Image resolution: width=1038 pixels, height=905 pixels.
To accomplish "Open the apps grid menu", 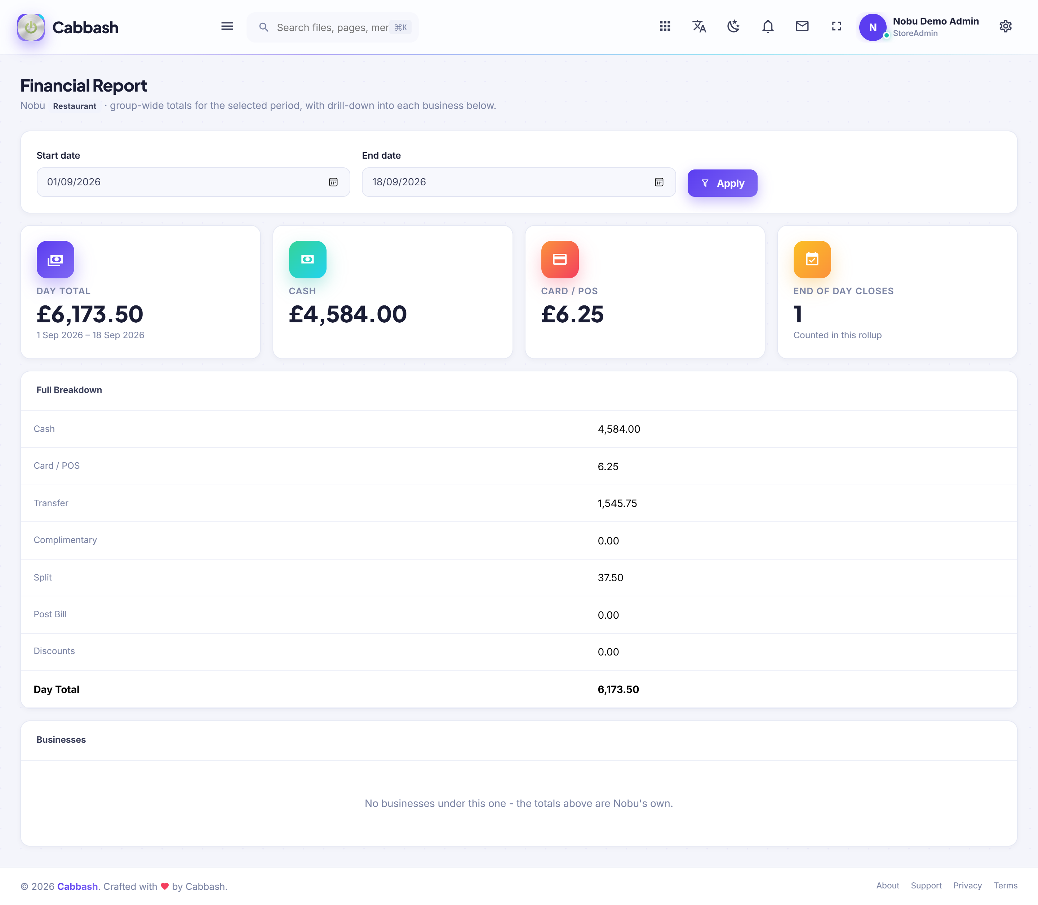I will click(x=665, y=26).
